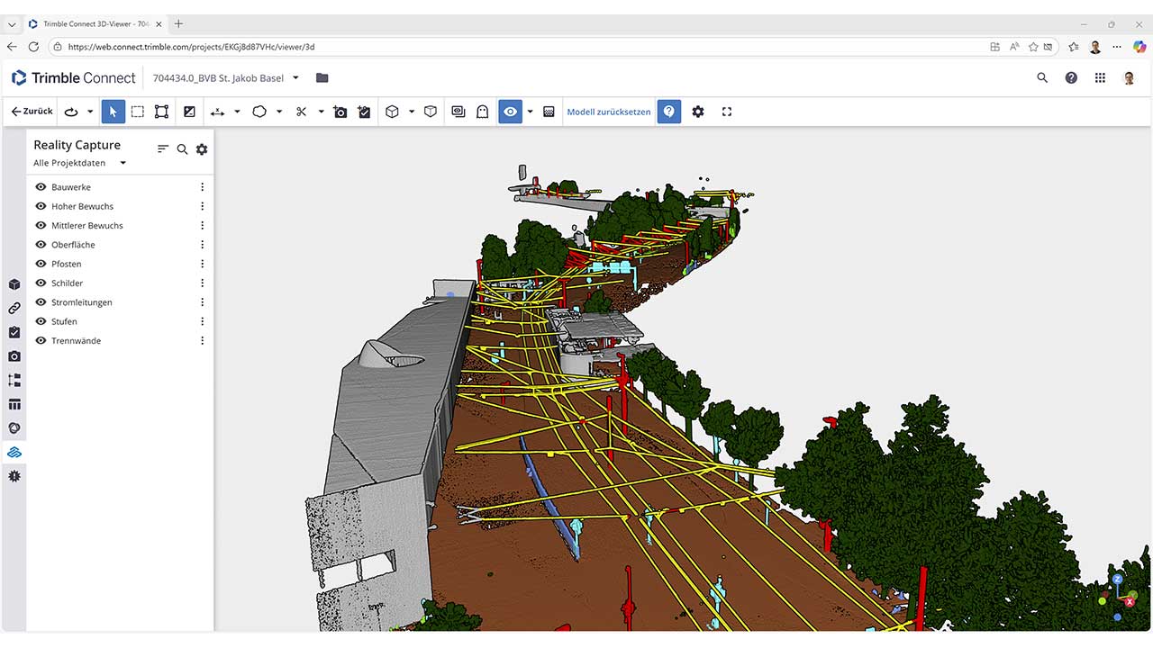Open the ToDo clipboard panel in sidebar
1153x648 pixels.
pos(14,332)
